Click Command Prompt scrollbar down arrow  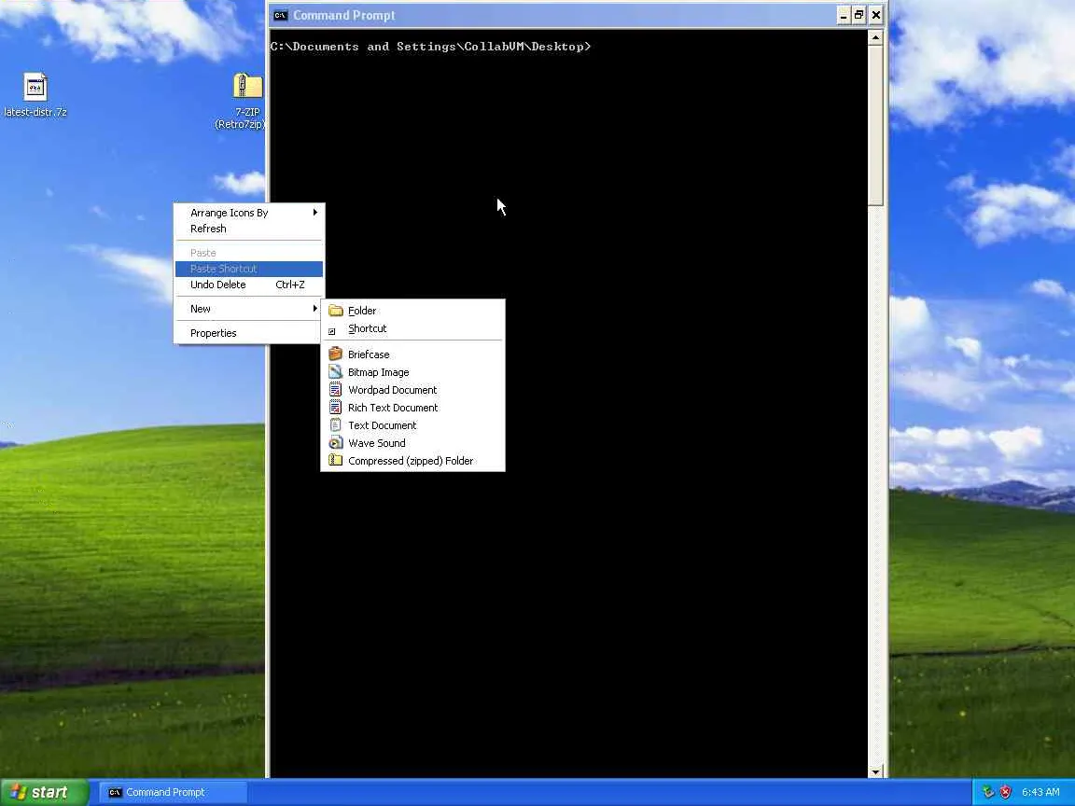pos(875,771)
